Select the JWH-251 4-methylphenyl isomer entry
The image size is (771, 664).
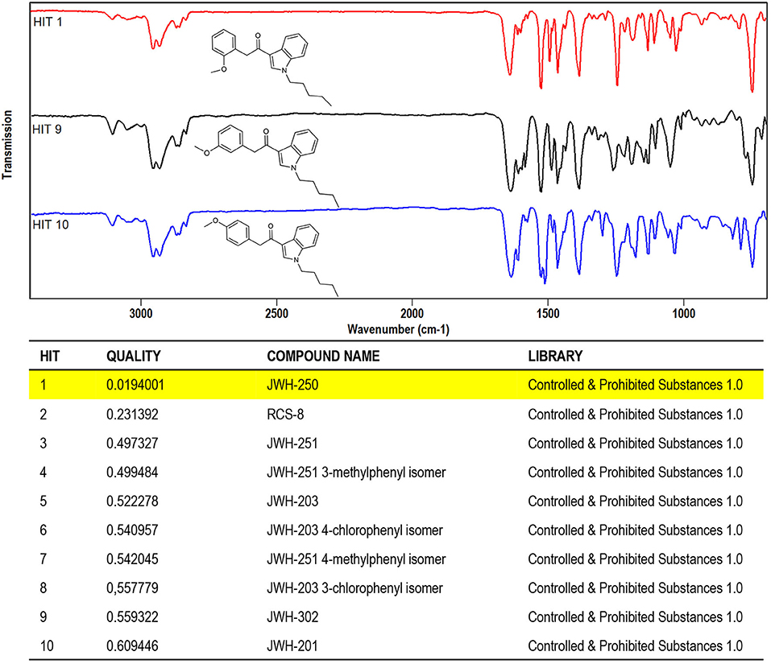click(x=356, y=559)
